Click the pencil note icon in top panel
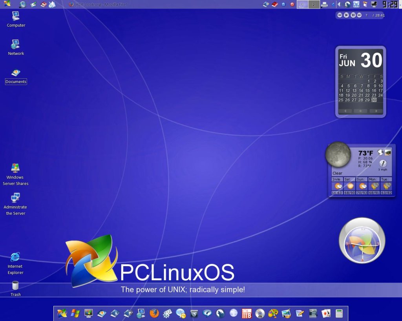This screenshot has height=321, width=402. coord(33,4)
